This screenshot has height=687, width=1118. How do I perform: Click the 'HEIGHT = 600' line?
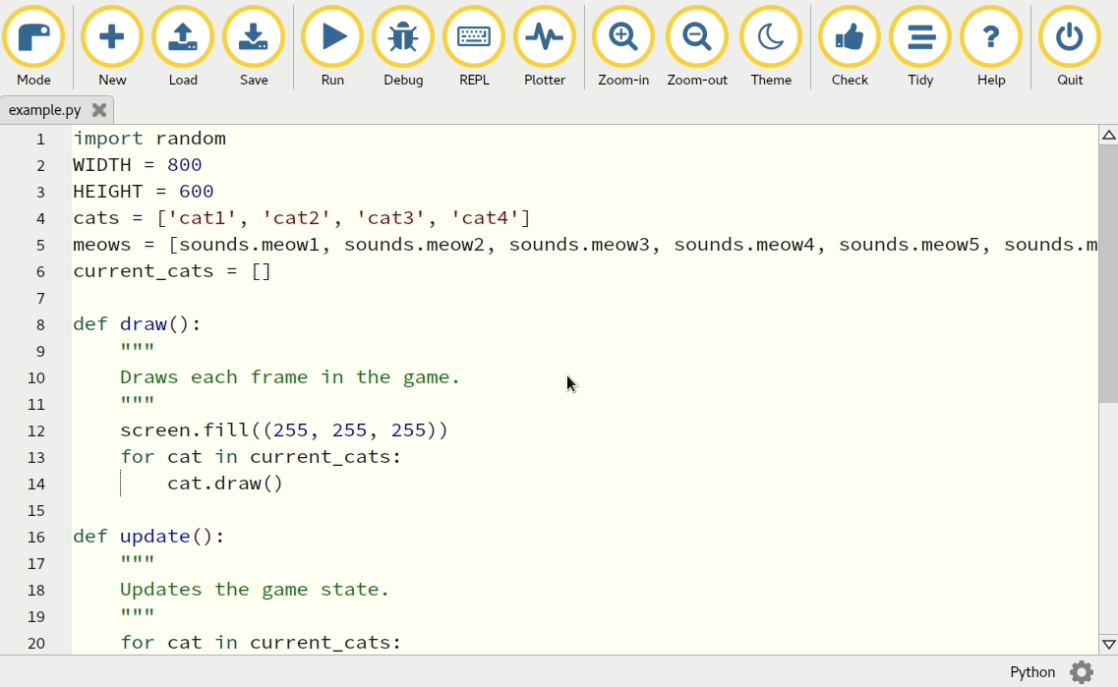pos(144,191)
